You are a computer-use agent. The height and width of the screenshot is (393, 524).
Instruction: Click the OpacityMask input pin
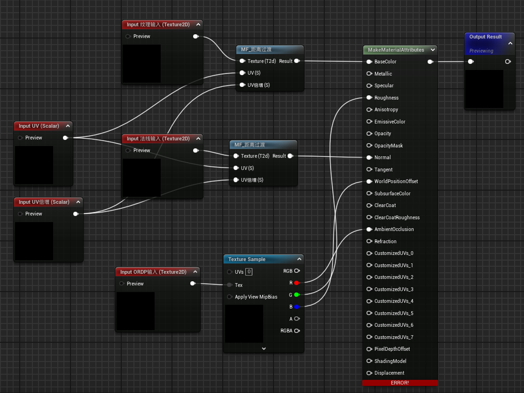click(369, 146)
